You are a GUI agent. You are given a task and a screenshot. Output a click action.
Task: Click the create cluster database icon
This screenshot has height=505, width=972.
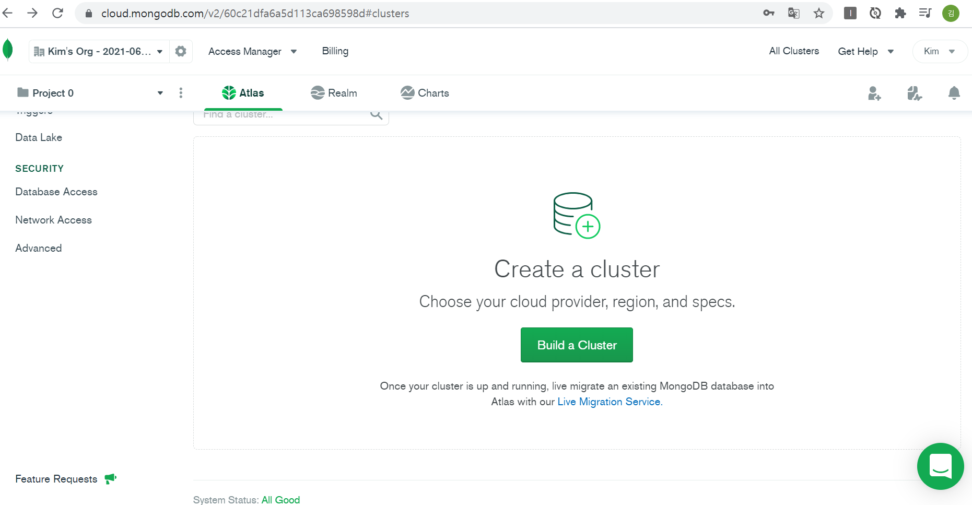pos(577,215)
